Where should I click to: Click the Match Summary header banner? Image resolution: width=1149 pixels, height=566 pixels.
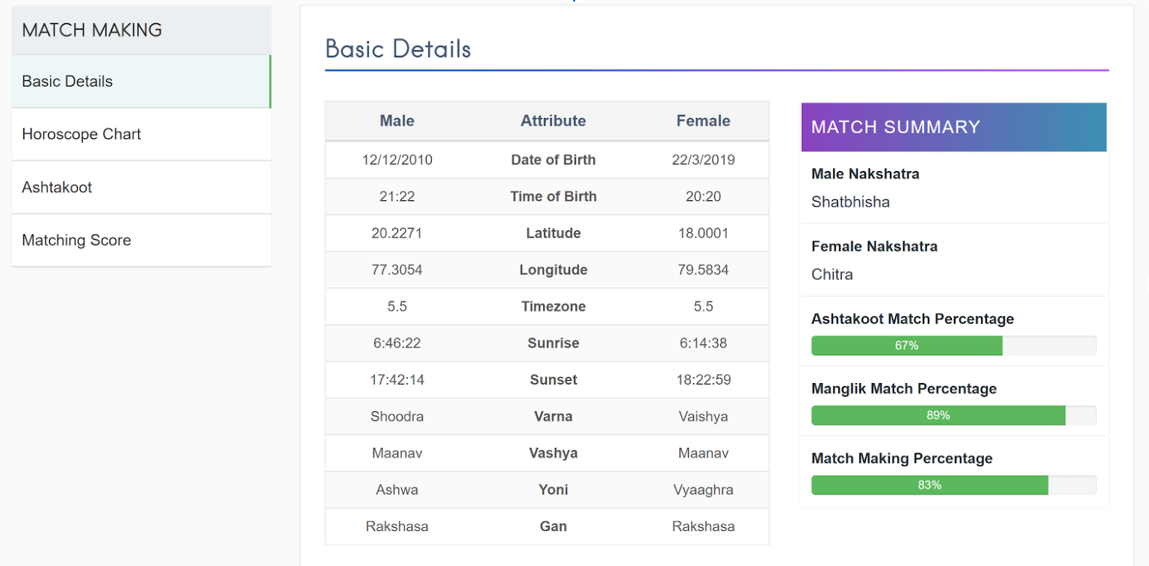[953, 127]
